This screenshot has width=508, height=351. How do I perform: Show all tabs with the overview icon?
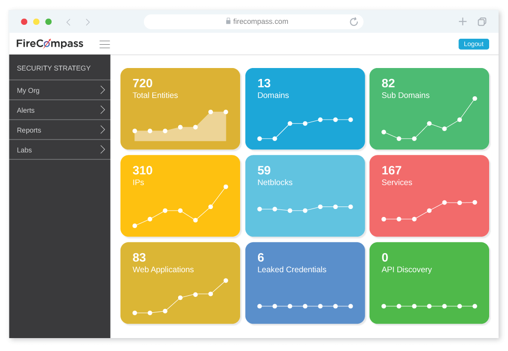[x=482, y=22]
